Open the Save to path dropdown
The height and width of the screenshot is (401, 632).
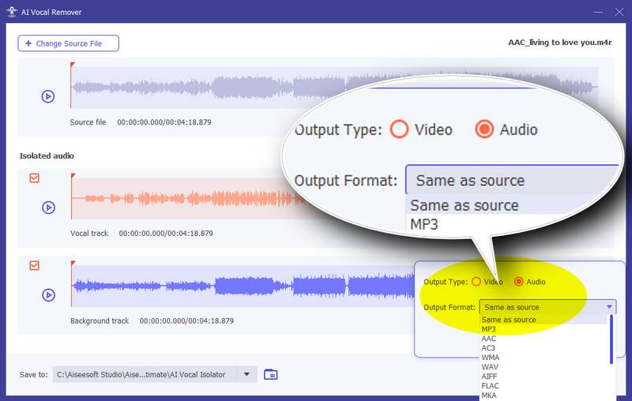tap(247, 374)
